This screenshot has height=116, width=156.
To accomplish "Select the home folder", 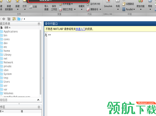I will pos(7,51).
